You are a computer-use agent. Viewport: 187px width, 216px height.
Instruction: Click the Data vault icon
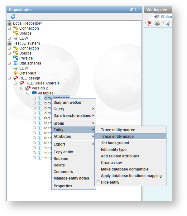pyautogui.click(x=16, y=73)
